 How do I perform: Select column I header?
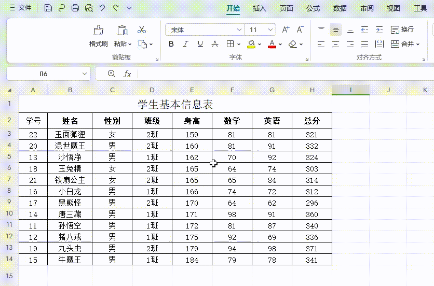click(351, 90)
